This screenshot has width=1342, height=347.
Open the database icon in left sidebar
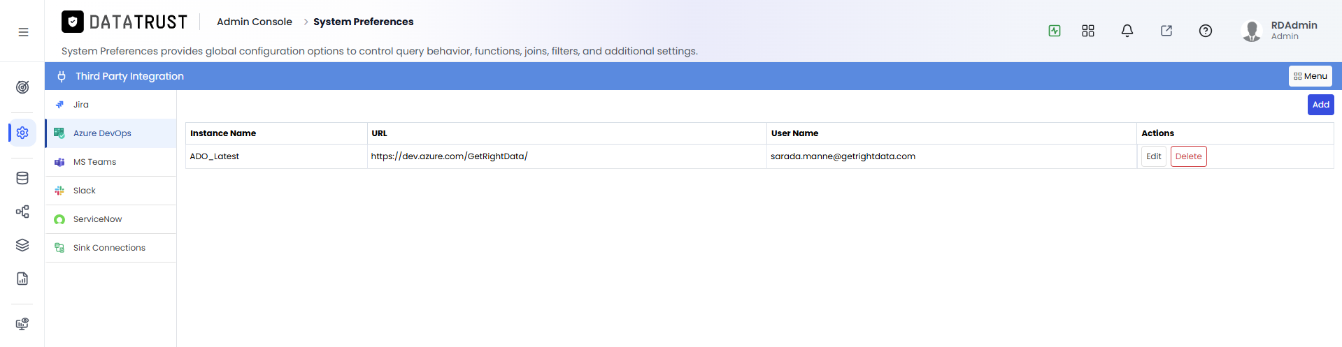coord(22,178)
